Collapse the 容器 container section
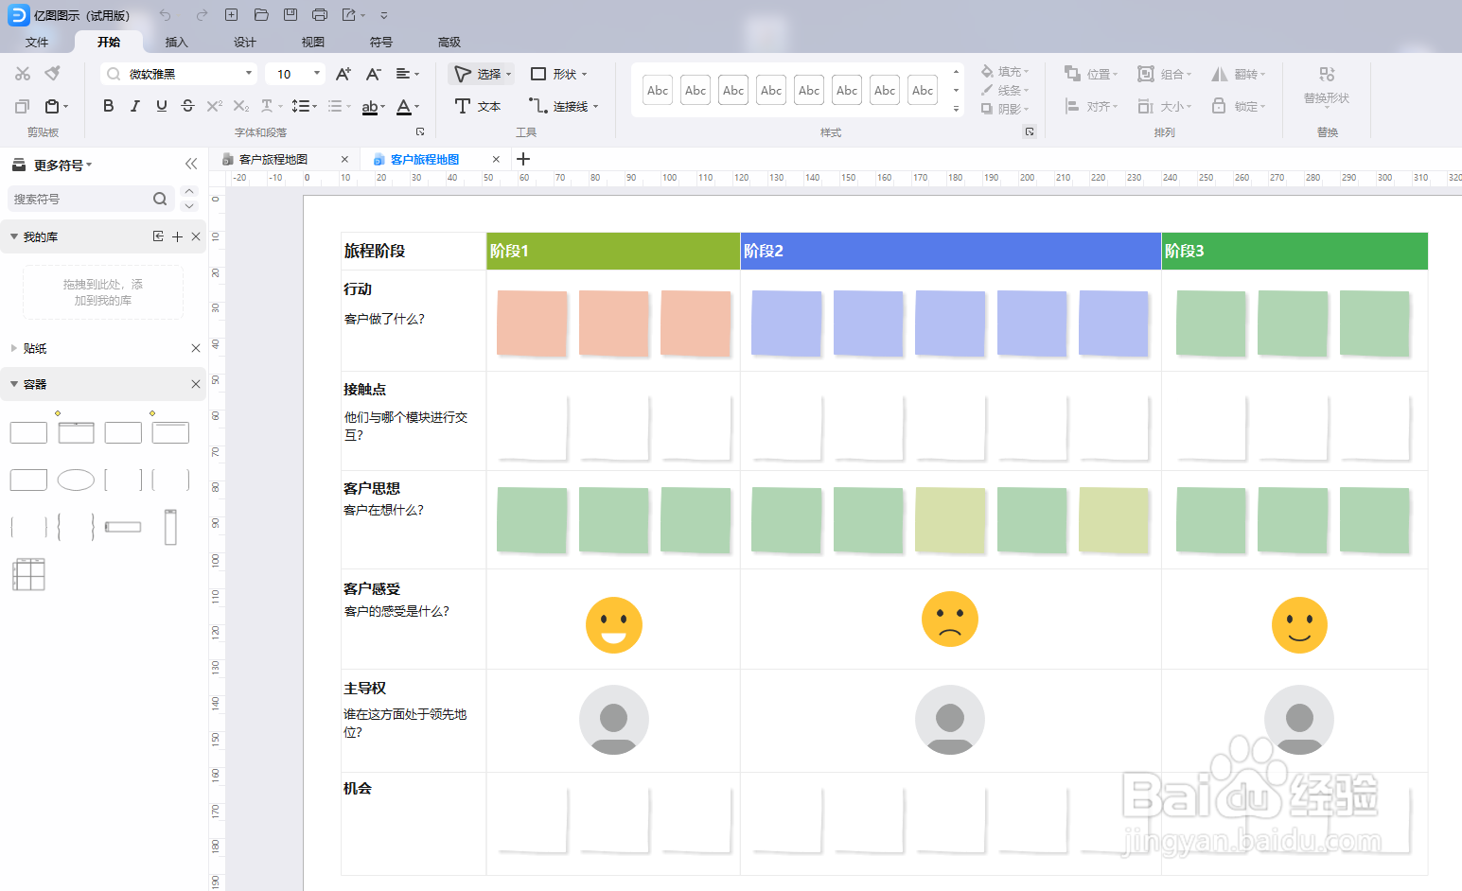This screenshot has width=1462, height=891. click(14, 384)
